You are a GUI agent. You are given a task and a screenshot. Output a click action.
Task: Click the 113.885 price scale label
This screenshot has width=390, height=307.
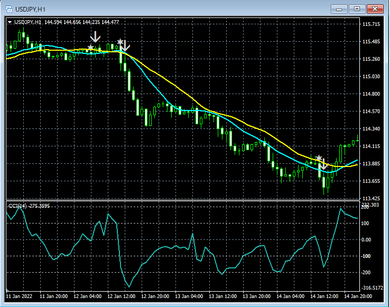(371, 163)
